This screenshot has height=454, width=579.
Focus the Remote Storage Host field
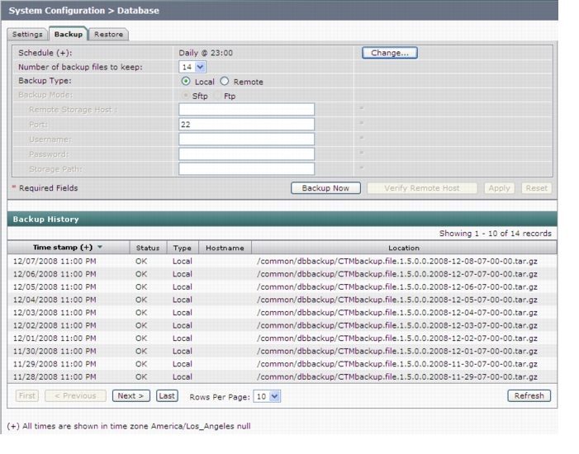click(x=247, y=109)
